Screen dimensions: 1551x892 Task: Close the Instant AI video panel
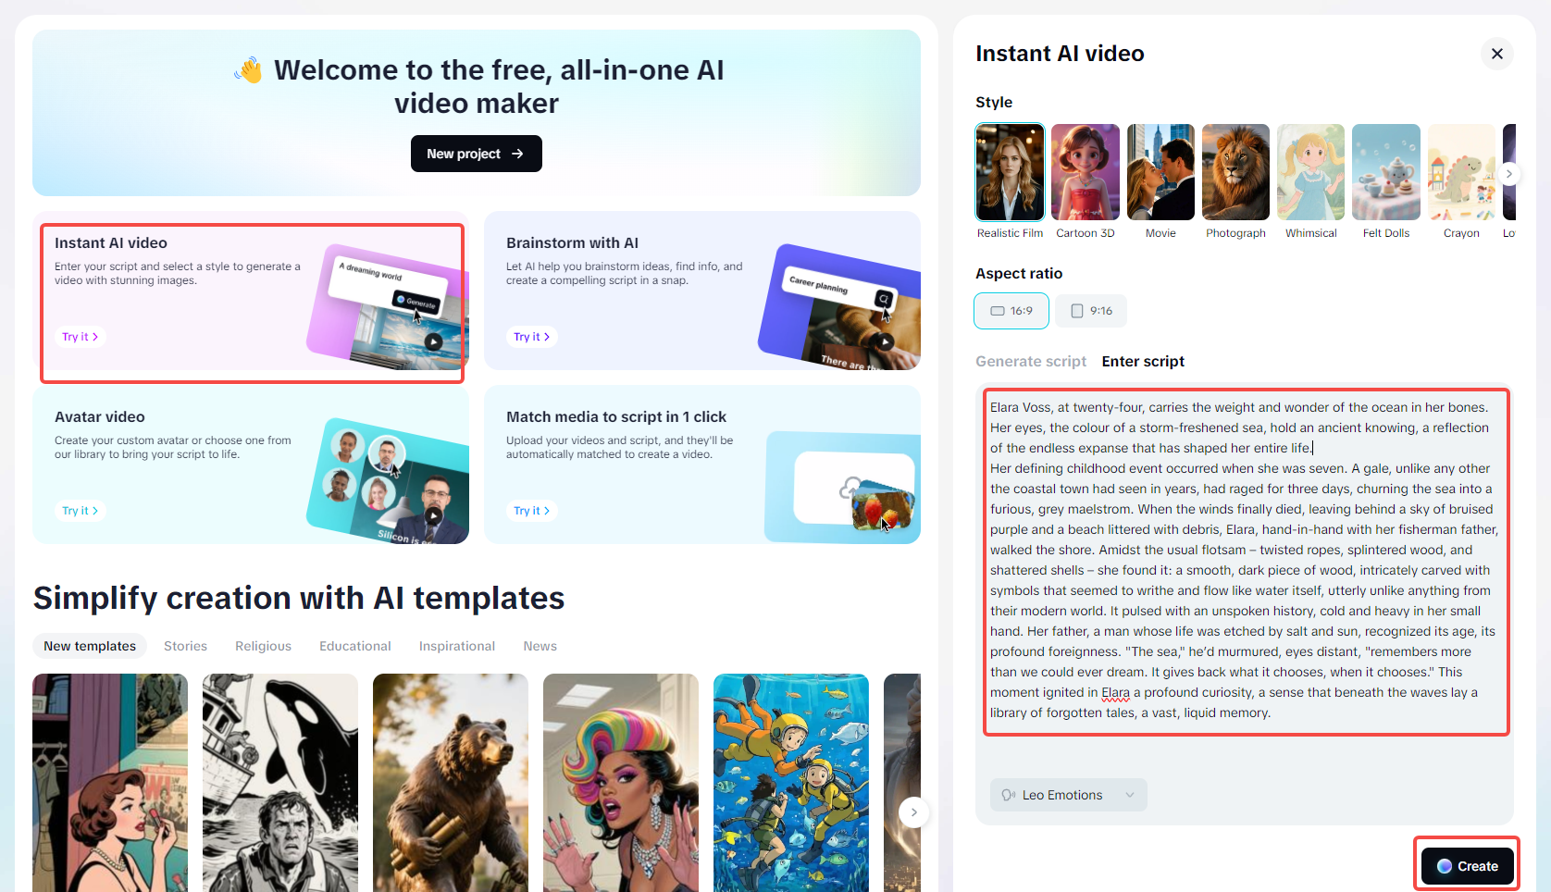coord(1496,54)
